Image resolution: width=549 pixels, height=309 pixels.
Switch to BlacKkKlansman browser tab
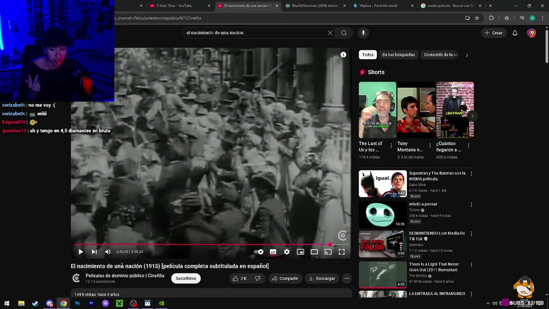(x=315, y=6)
